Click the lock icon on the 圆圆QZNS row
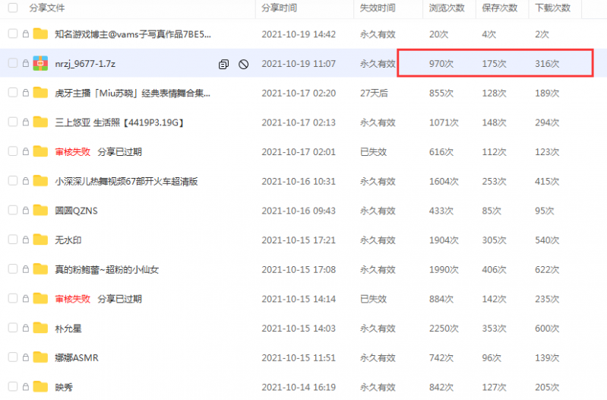Screen dimensions: 607x400 tap(26, 211)
